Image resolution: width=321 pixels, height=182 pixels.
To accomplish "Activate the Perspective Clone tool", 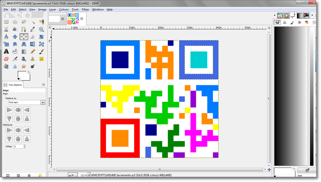I will (x=6, y=66).
